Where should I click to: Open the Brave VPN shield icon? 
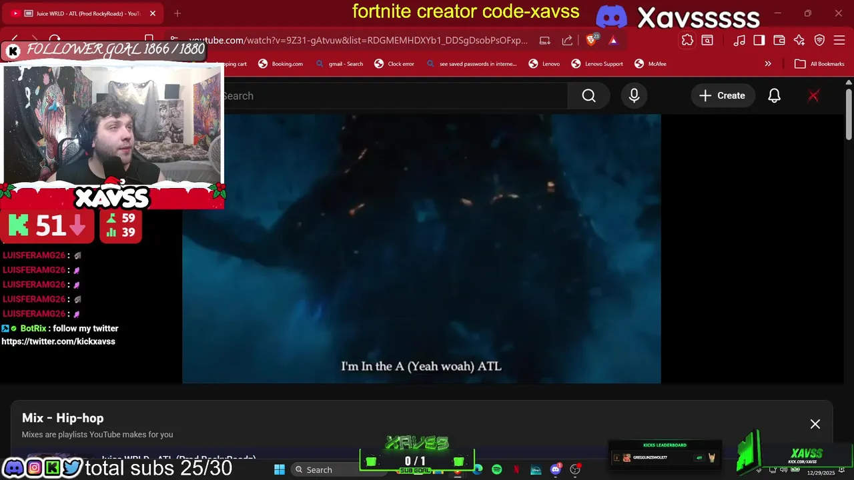(x=819, y=40)
